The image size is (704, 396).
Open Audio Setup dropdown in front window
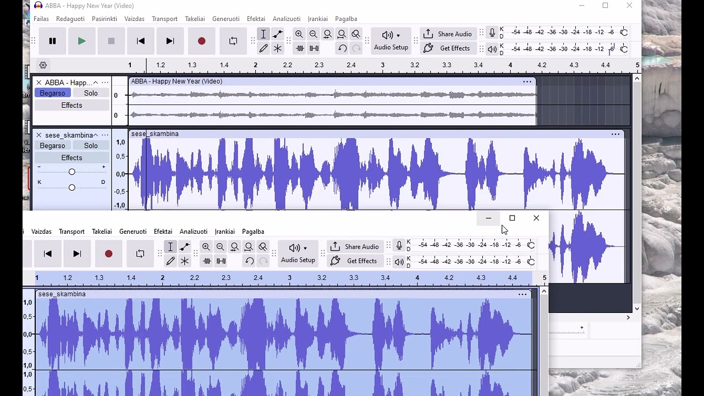coord(298,254)
